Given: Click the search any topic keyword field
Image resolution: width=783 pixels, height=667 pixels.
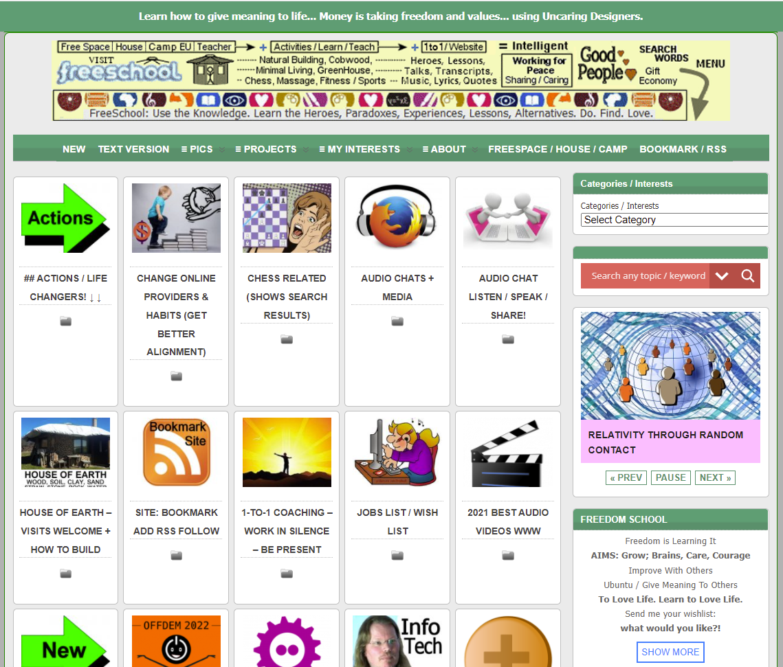Looking at the screenshot, I should point(646,276).
